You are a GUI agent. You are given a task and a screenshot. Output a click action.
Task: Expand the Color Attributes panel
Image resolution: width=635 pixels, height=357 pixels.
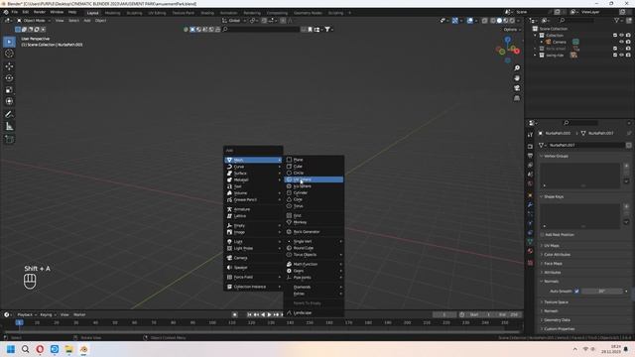click(557, 255)
